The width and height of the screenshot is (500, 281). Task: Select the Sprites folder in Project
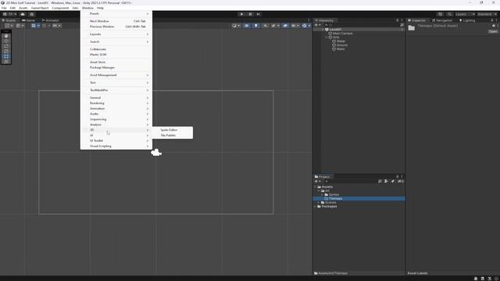coord(334,194)
